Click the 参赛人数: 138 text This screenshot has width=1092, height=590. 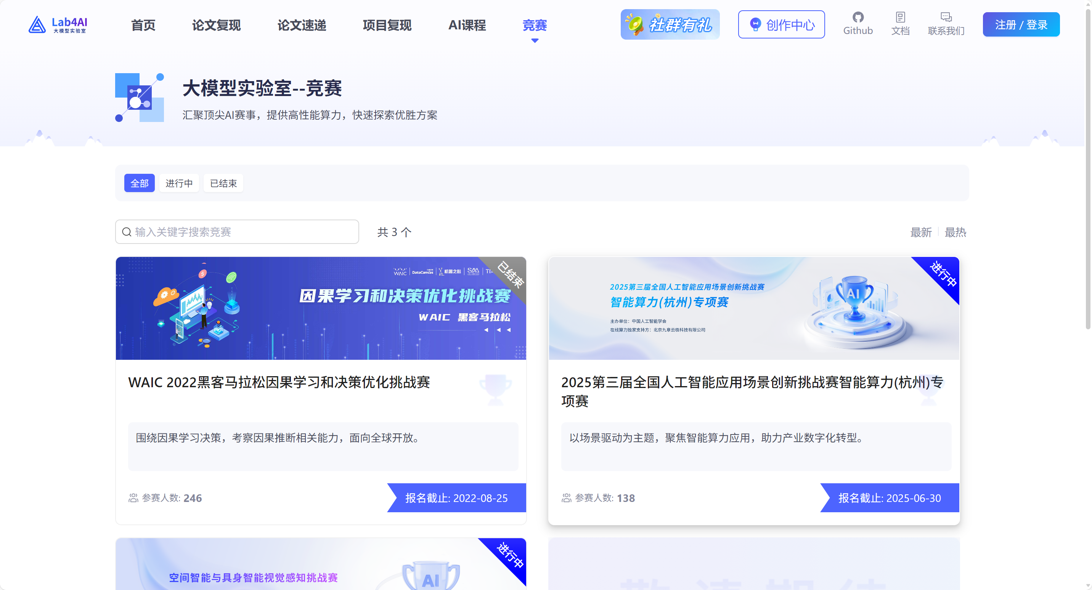click(605, 498)
